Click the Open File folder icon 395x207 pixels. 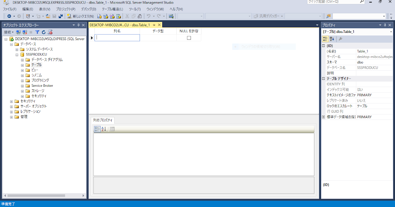coord(48,16)
